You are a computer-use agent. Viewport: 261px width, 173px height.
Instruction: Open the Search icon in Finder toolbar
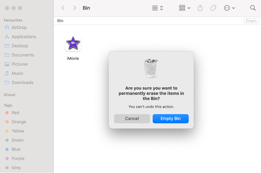tap(253, 8)
